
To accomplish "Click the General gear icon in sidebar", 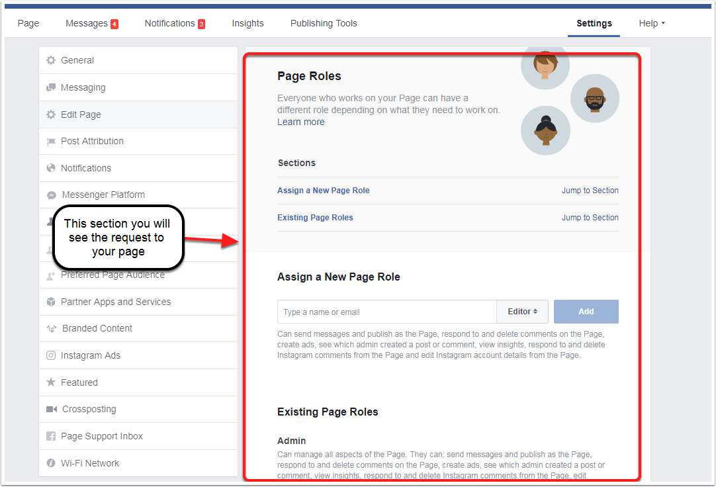I will point(51,60).
